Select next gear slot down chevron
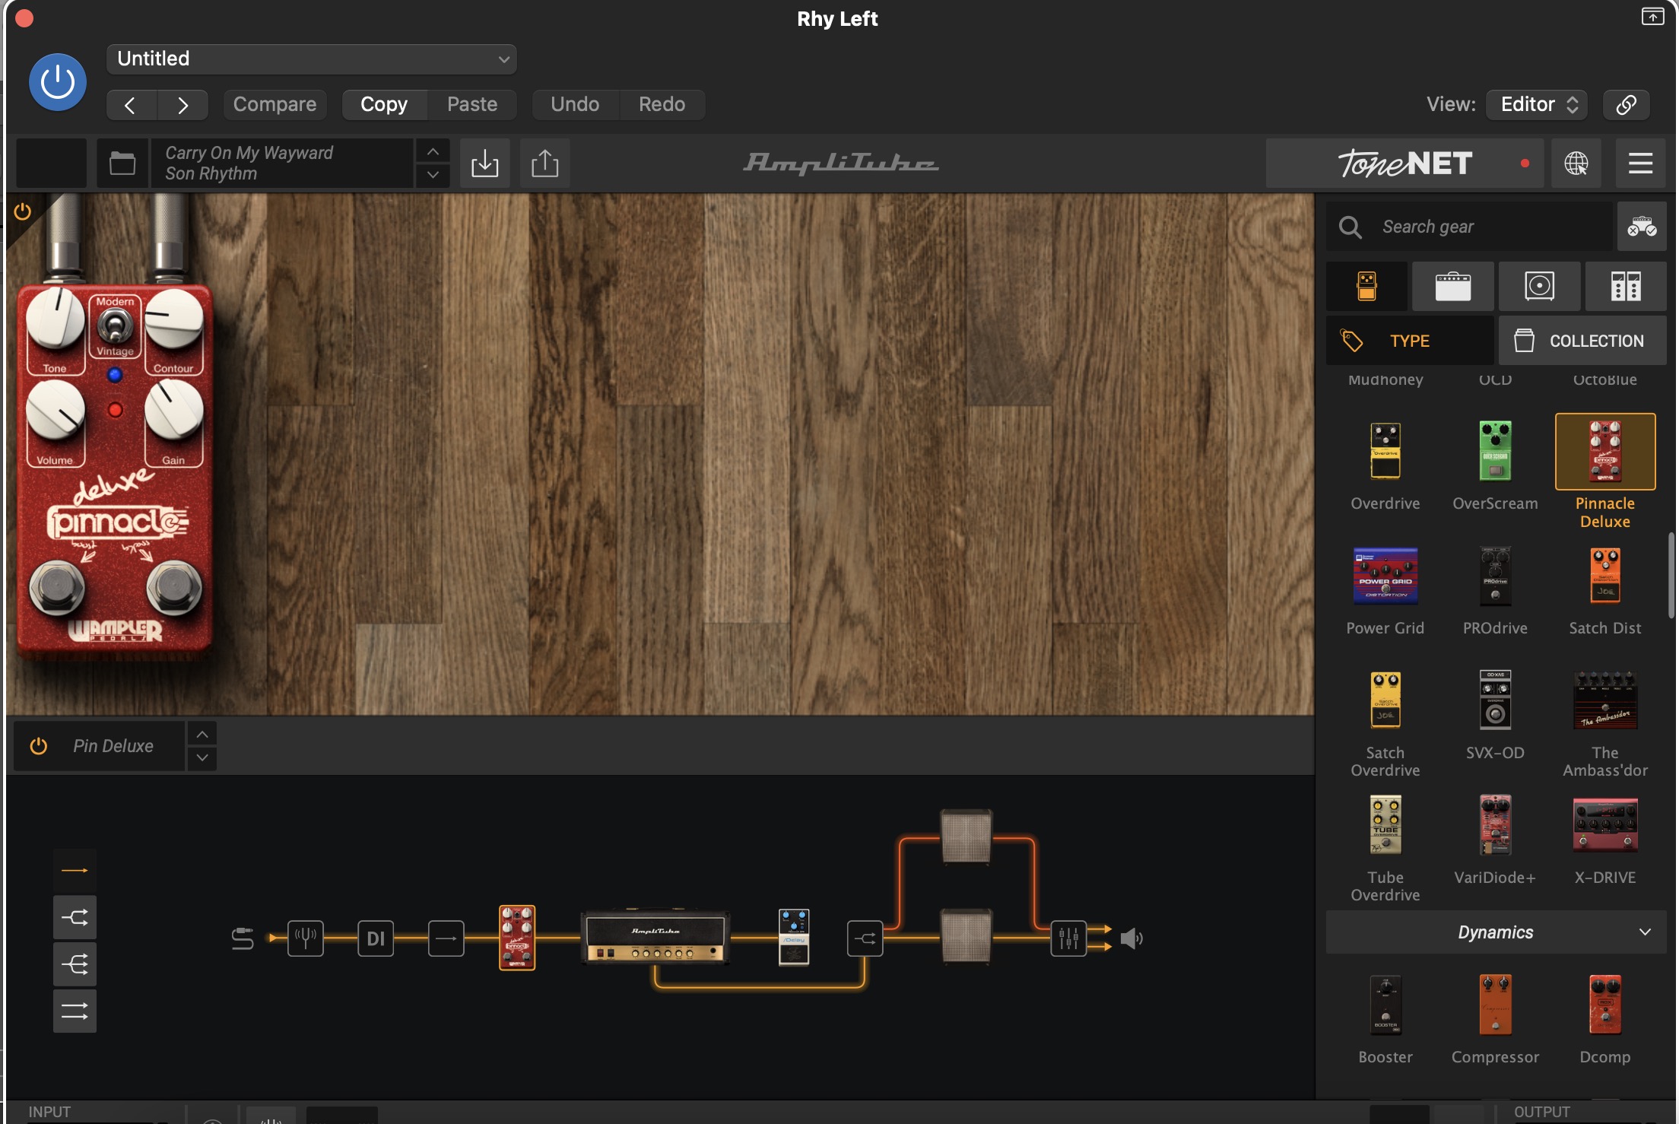The width and height of the screenshot is (1679, 1124). coord(202,758)
